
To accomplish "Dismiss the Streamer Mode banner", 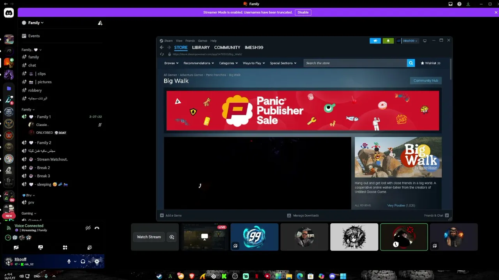I will point(496,12).
